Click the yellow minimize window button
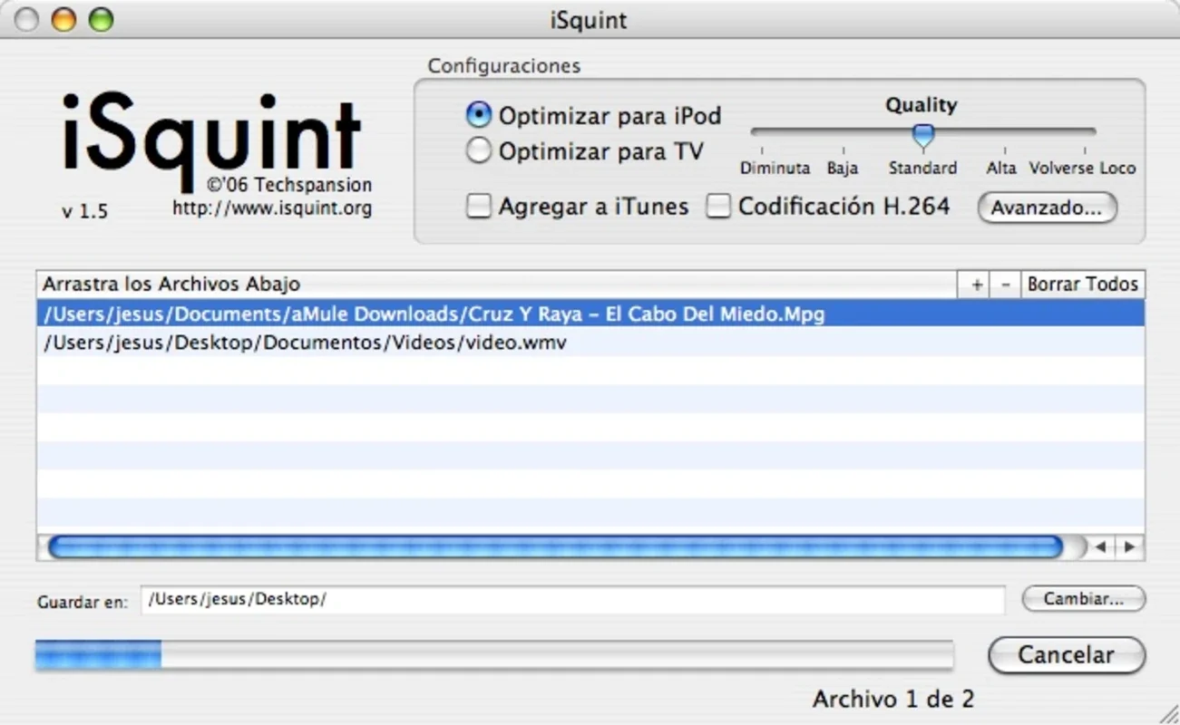Image resolution: width=1180 pixels, height=725 pixels. coord(64,19)
